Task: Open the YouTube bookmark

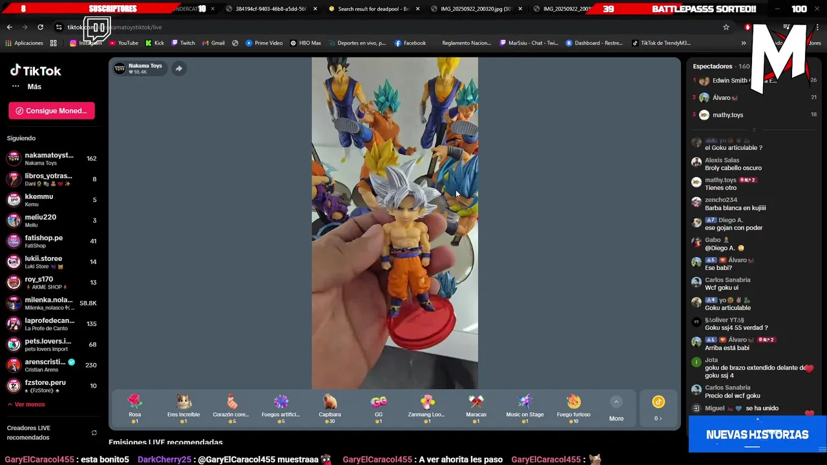Action: 123,43
